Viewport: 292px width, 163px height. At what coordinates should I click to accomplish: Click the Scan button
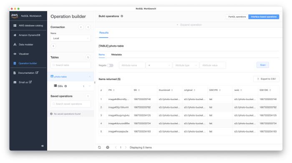(x=263, y=65)
